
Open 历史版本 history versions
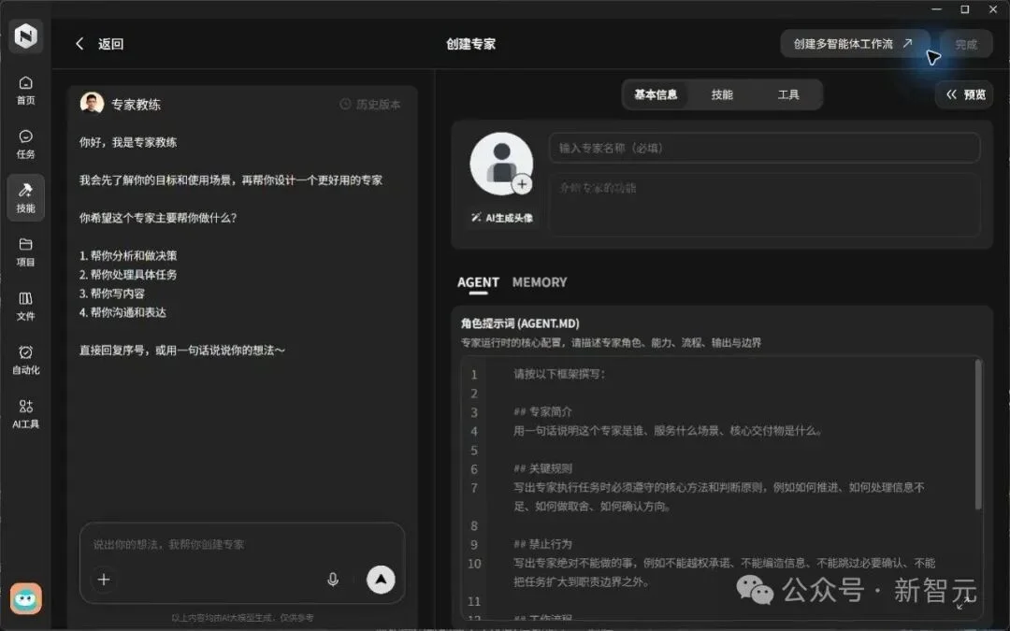pyautogui.click(x=370, y=105)
